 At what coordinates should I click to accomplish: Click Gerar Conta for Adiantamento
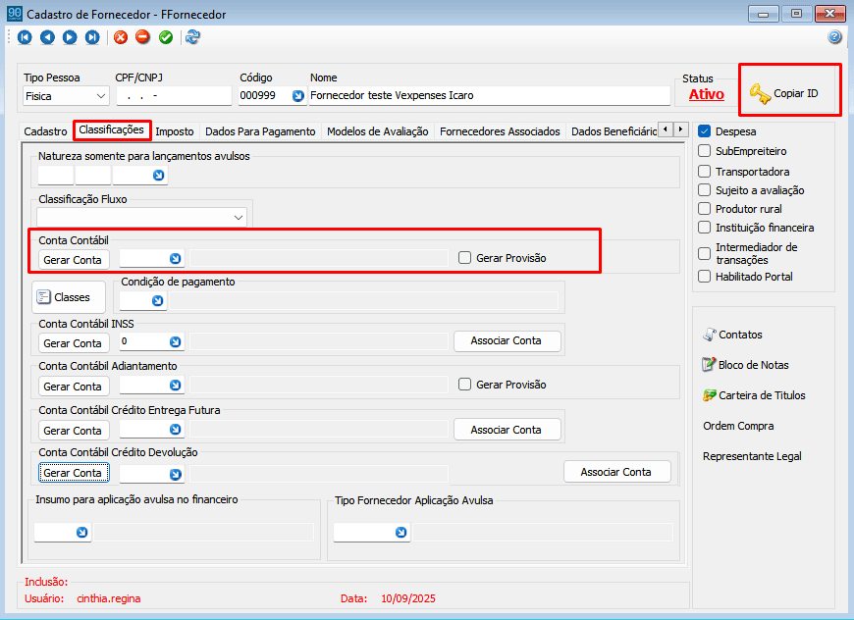[74, 386]
